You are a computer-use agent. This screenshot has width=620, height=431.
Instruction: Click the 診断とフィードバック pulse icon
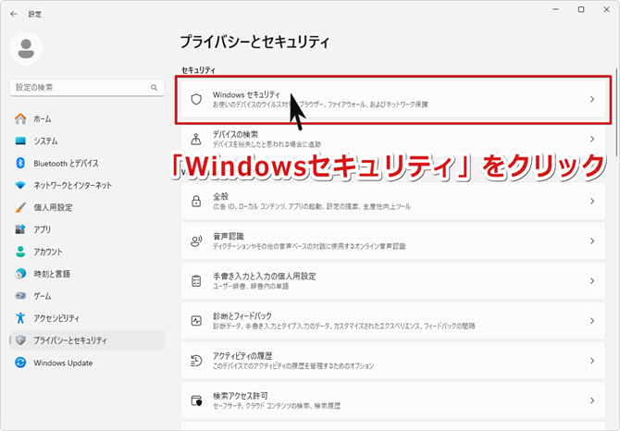pyautogui.click(x=196, y=321)
